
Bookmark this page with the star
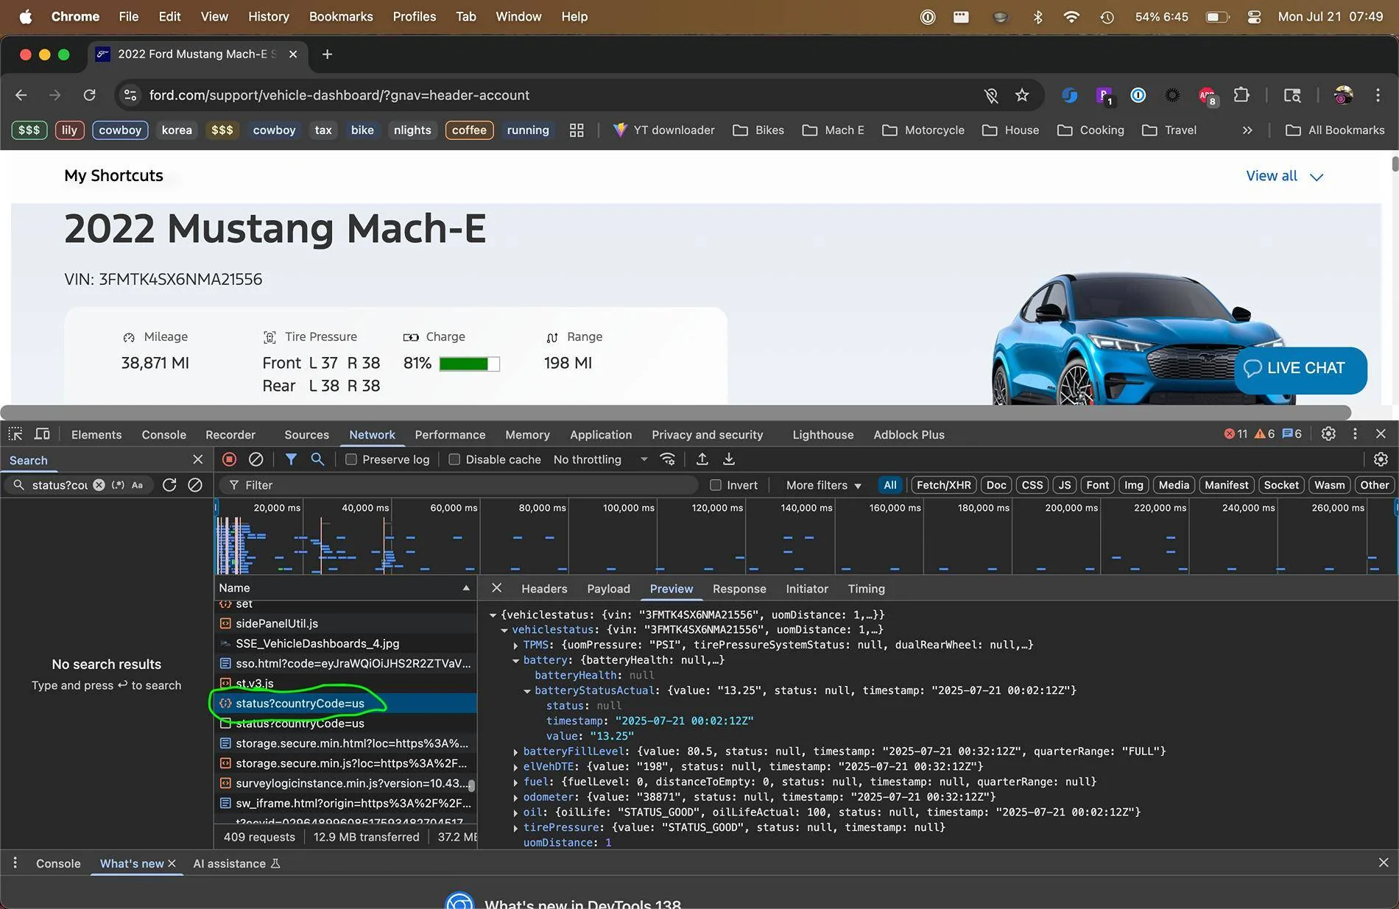pos(1022,95)
